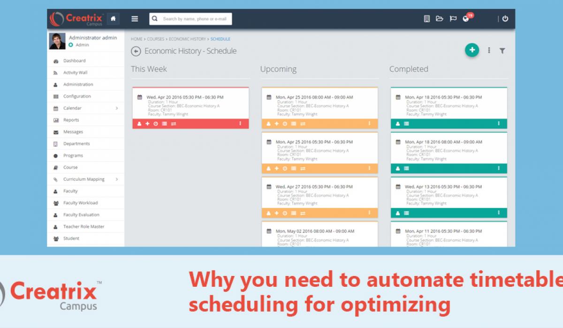
Task: Open the device icon in top bar
Action: (x=426, y=19)
